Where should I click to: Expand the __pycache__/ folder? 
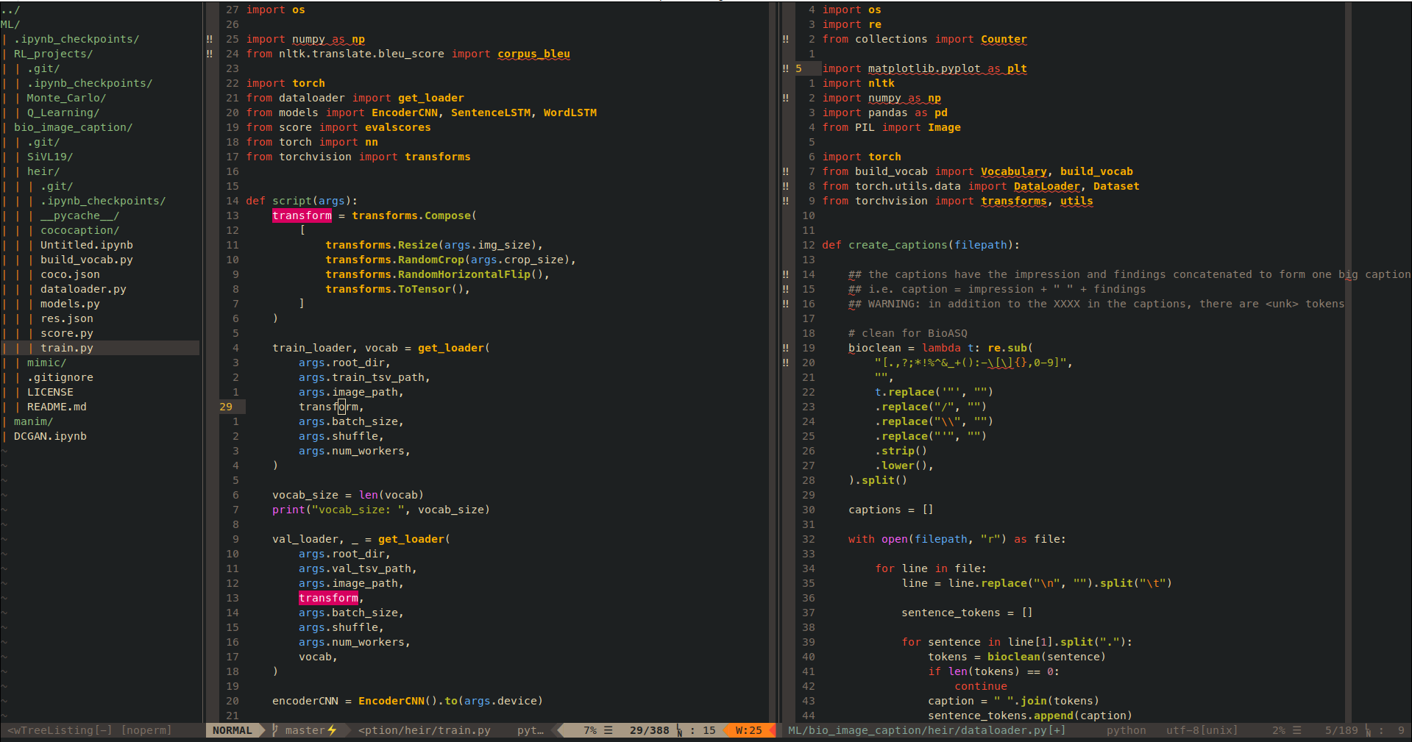(79, 215)
